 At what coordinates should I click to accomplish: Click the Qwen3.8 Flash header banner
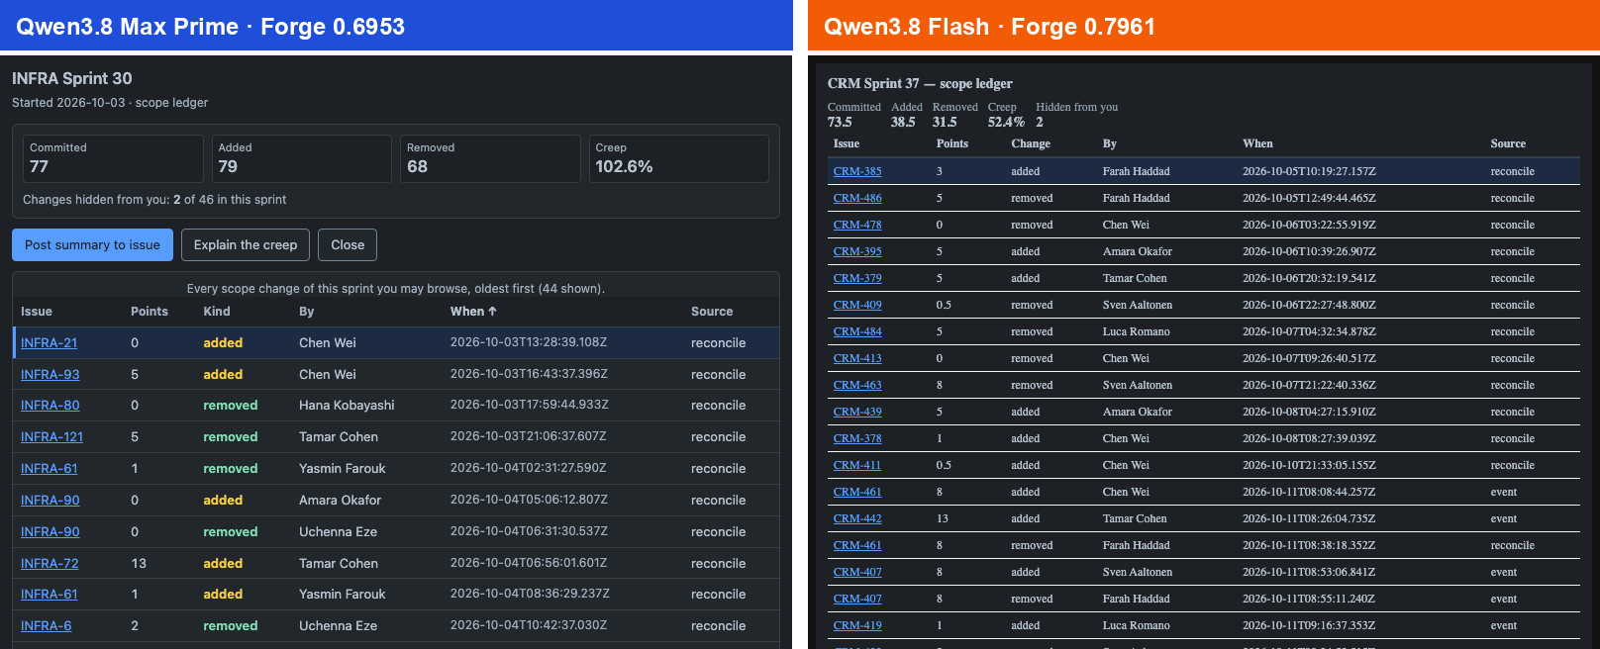point(1204,26)
